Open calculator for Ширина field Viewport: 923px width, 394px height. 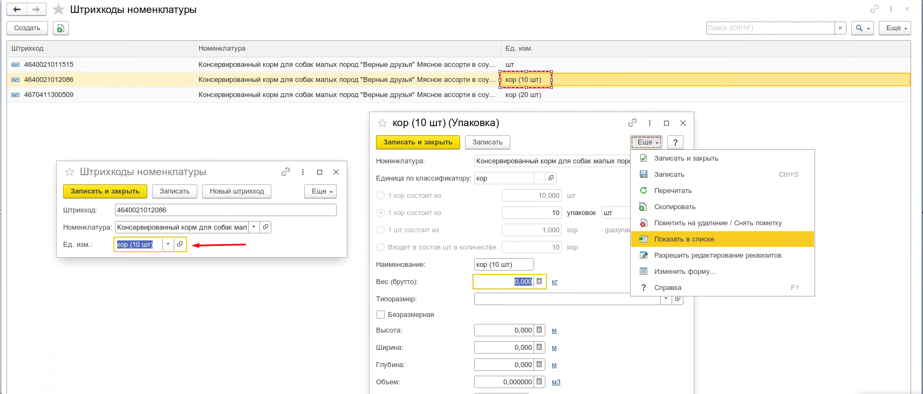(x=539, y=347)
